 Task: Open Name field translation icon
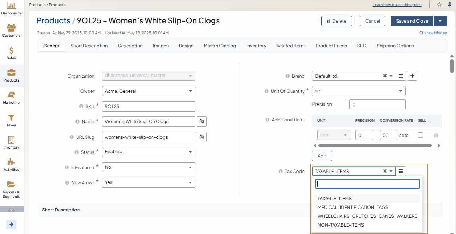click(202, 121)
